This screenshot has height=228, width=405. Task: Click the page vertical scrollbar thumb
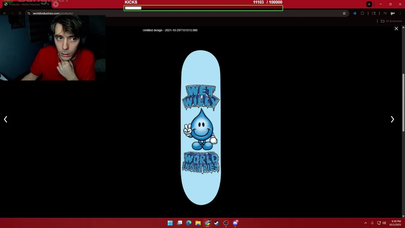click(x=403, y=103)
